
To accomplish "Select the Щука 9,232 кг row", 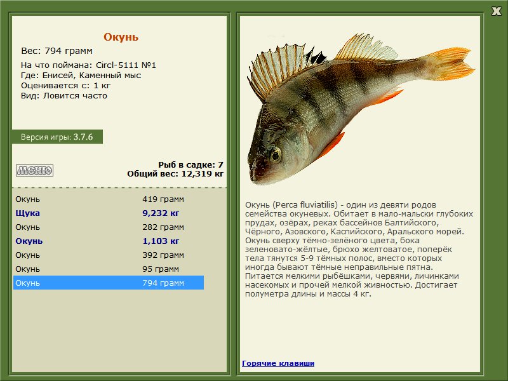I will pyautogui.click(x=109, y=213).
